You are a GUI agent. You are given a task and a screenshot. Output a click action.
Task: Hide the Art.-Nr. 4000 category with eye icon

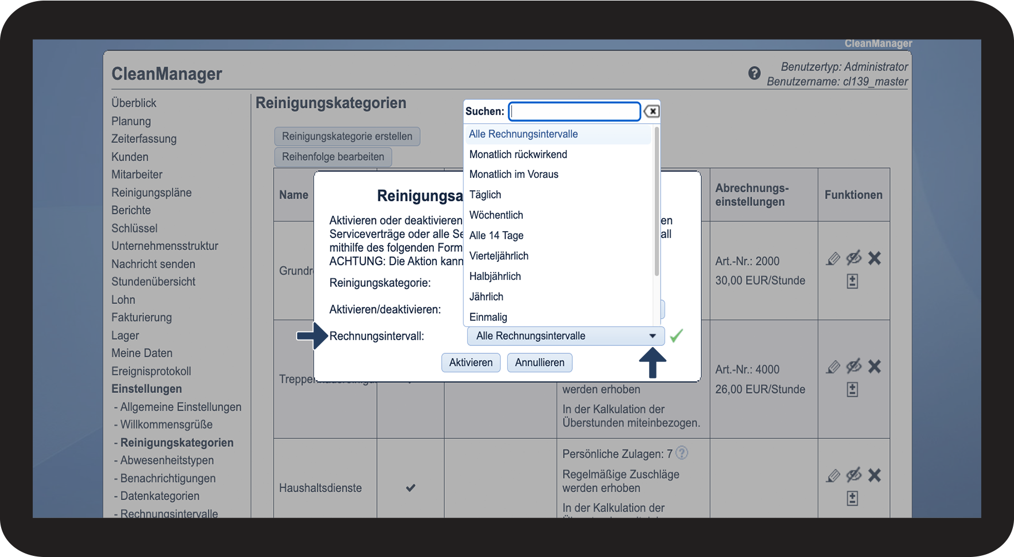854,367
